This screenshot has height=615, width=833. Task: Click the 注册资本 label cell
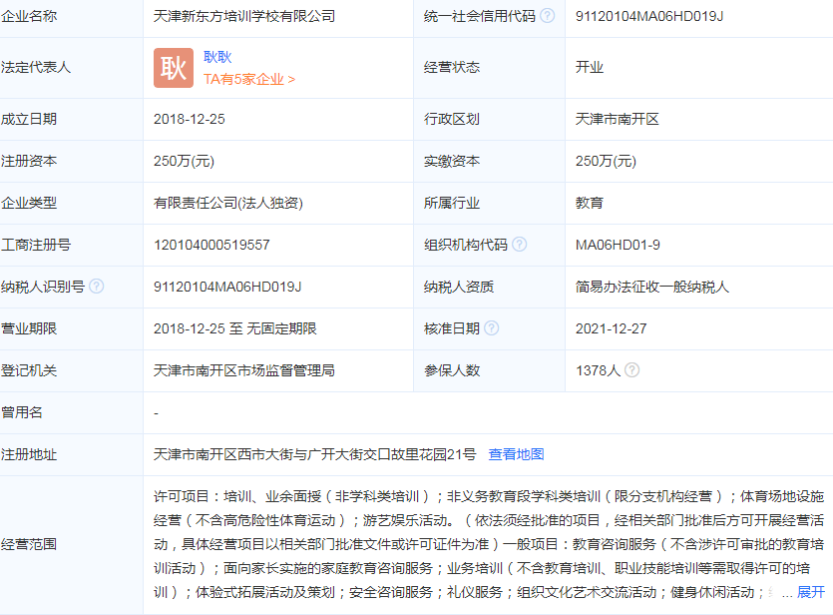click(71, 161)
